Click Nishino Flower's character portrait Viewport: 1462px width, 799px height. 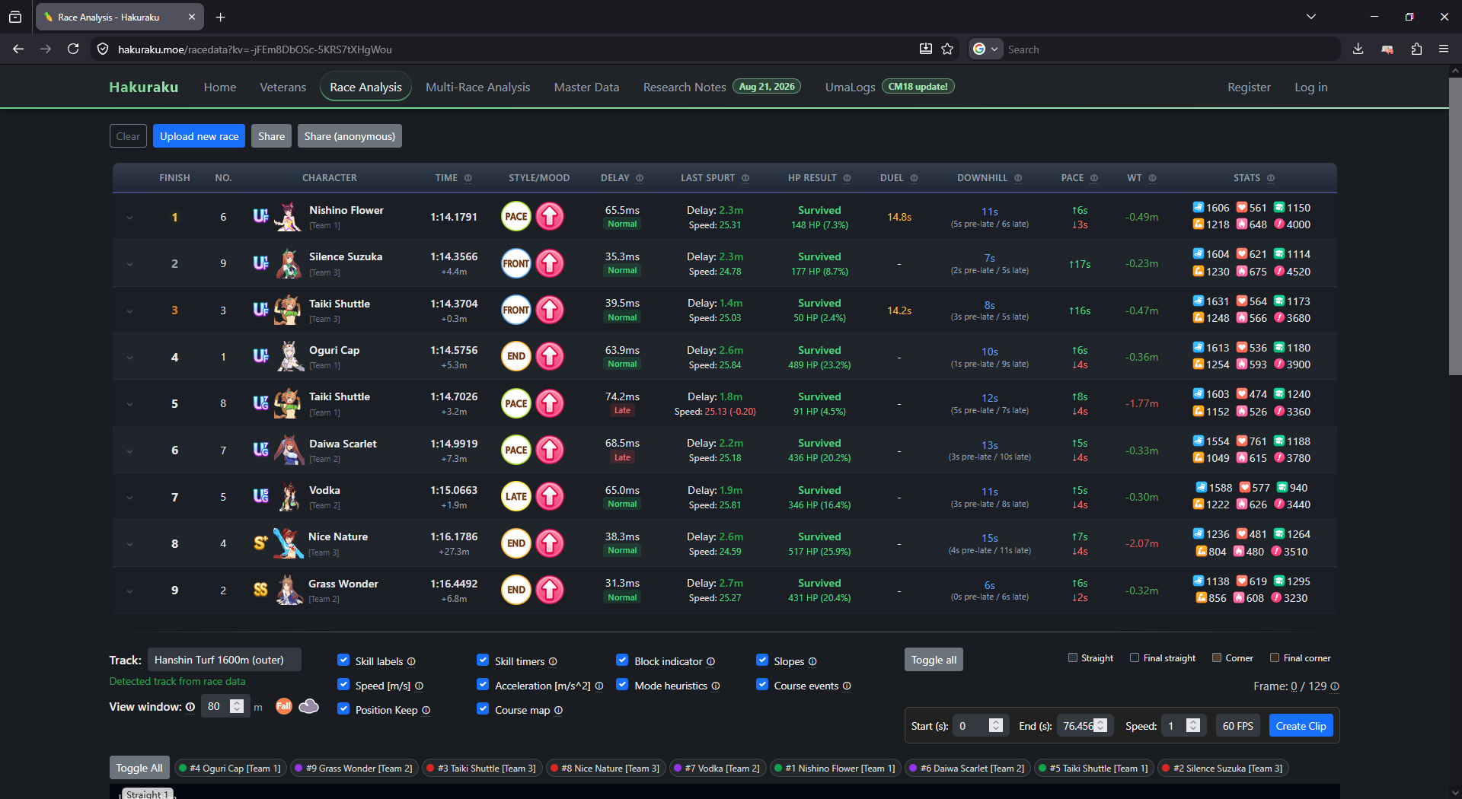click(x=288, y=217)
